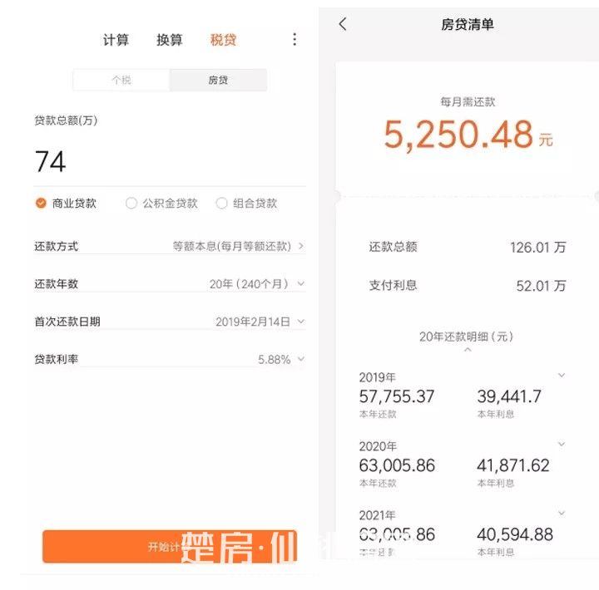The image size is (599, 590).
Task: Edit the 贷款总额 amount field showing 74
Action: (x=166, y=161)
